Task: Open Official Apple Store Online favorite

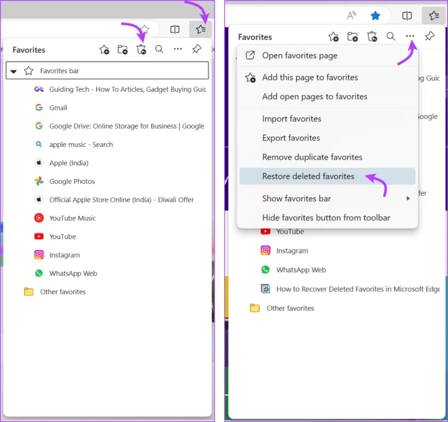Action: [x=114, y=200]
